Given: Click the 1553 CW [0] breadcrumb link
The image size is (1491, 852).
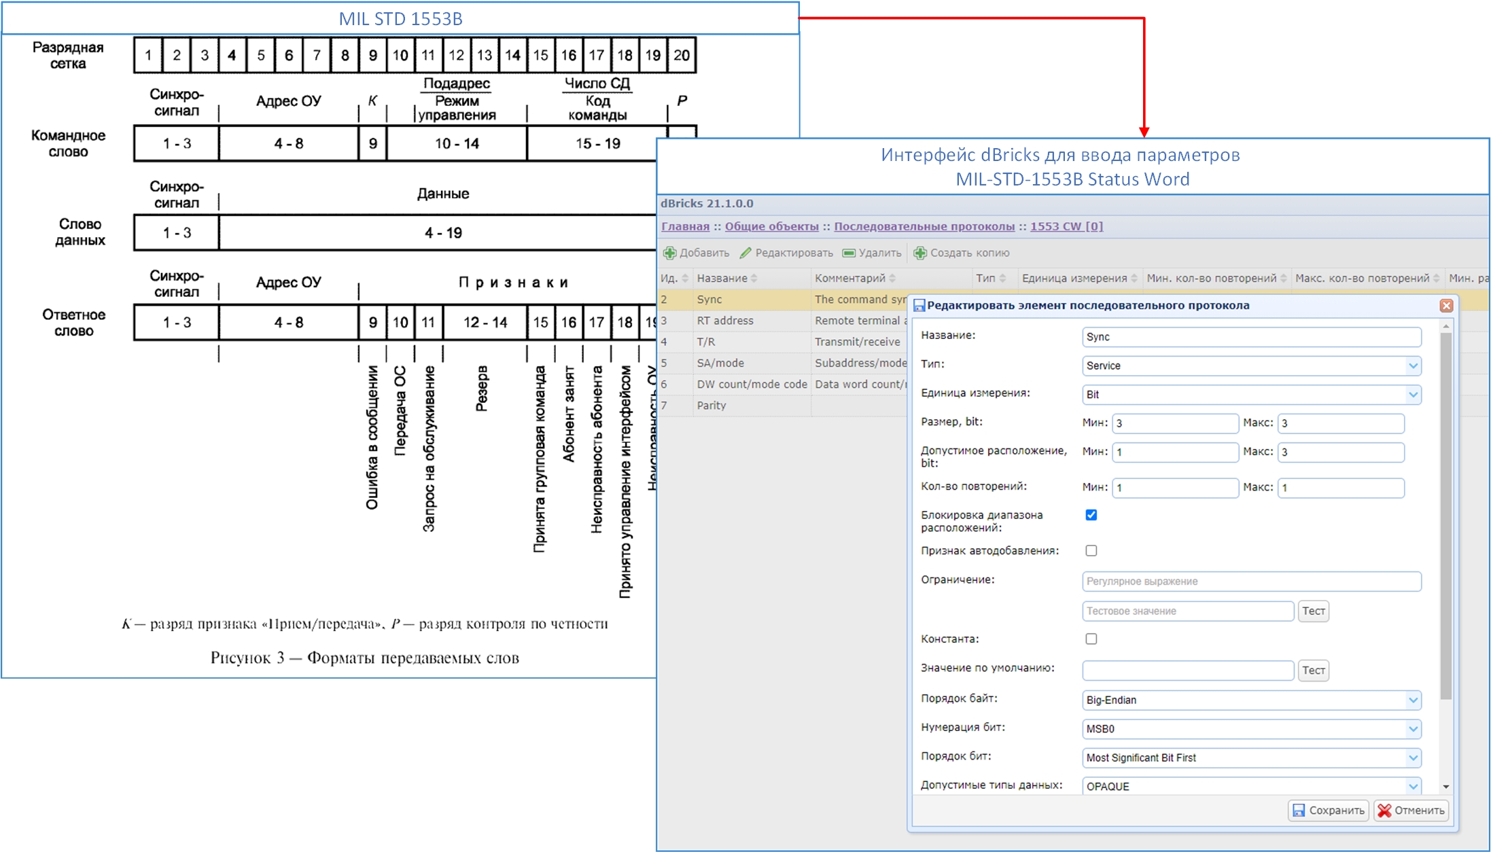Looking at the screenshot, I should [x=1066, y=227].
